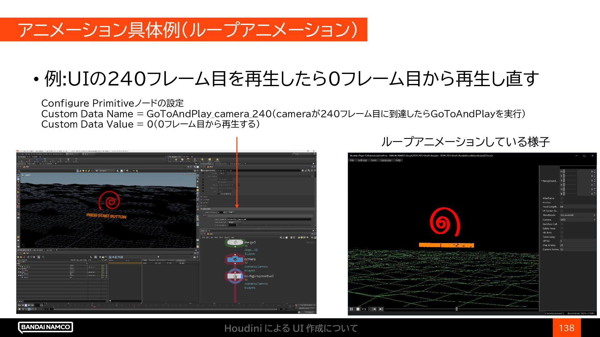The height and width of the screenshot is (337, 600).
Task: Enable the Wireframe checkbox
Action: click(562, 198)
